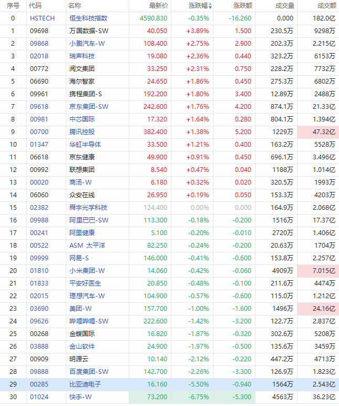The height and width of the screenshot is (406, 339).
Task: Click the 名称 column header
Action: click(75, 6)
